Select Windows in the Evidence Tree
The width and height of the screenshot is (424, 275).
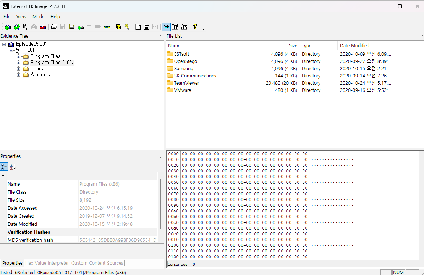pyautogui.click(x=40, y=75)
